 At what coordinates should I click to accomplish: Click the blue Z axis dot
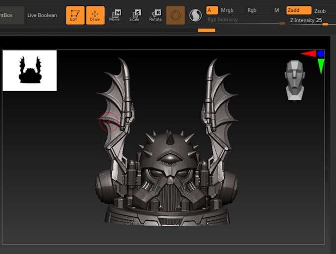321,53
